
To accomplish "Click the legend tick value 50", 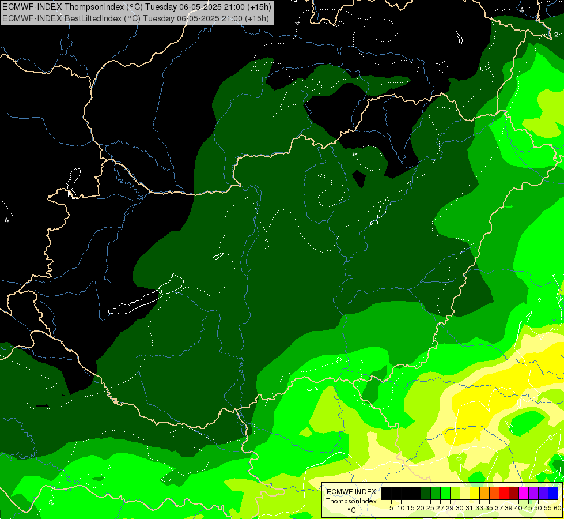I will pos(538,508).
